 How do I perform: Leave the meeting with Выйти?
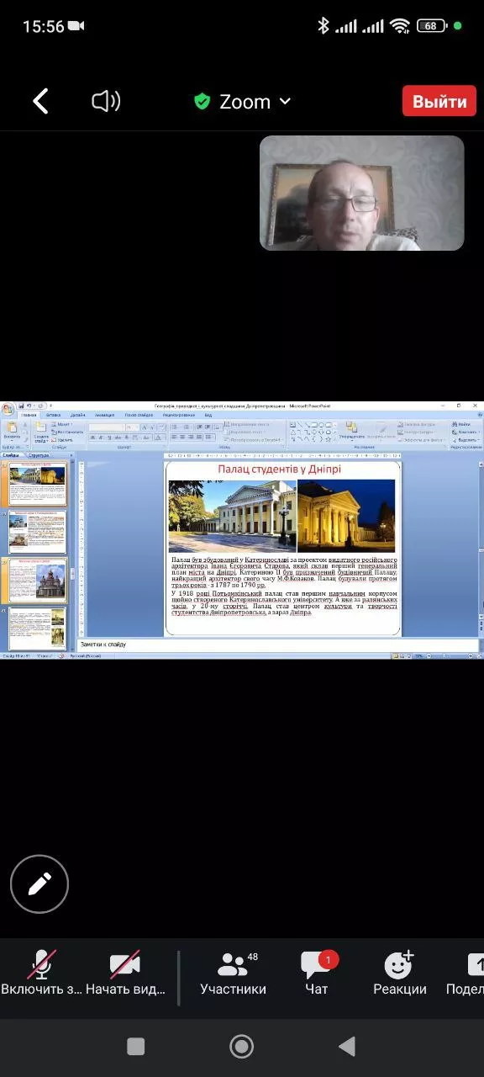(439, 101)
